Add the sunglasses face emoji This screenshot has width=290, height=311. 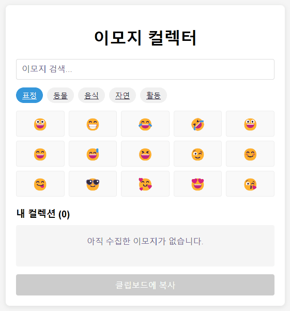click(x=93, y=184)
